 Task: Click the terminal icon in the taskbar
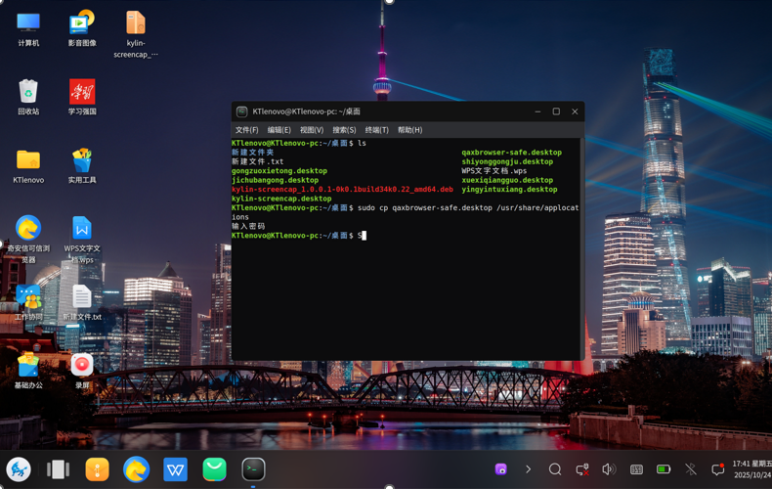point(253,469)
